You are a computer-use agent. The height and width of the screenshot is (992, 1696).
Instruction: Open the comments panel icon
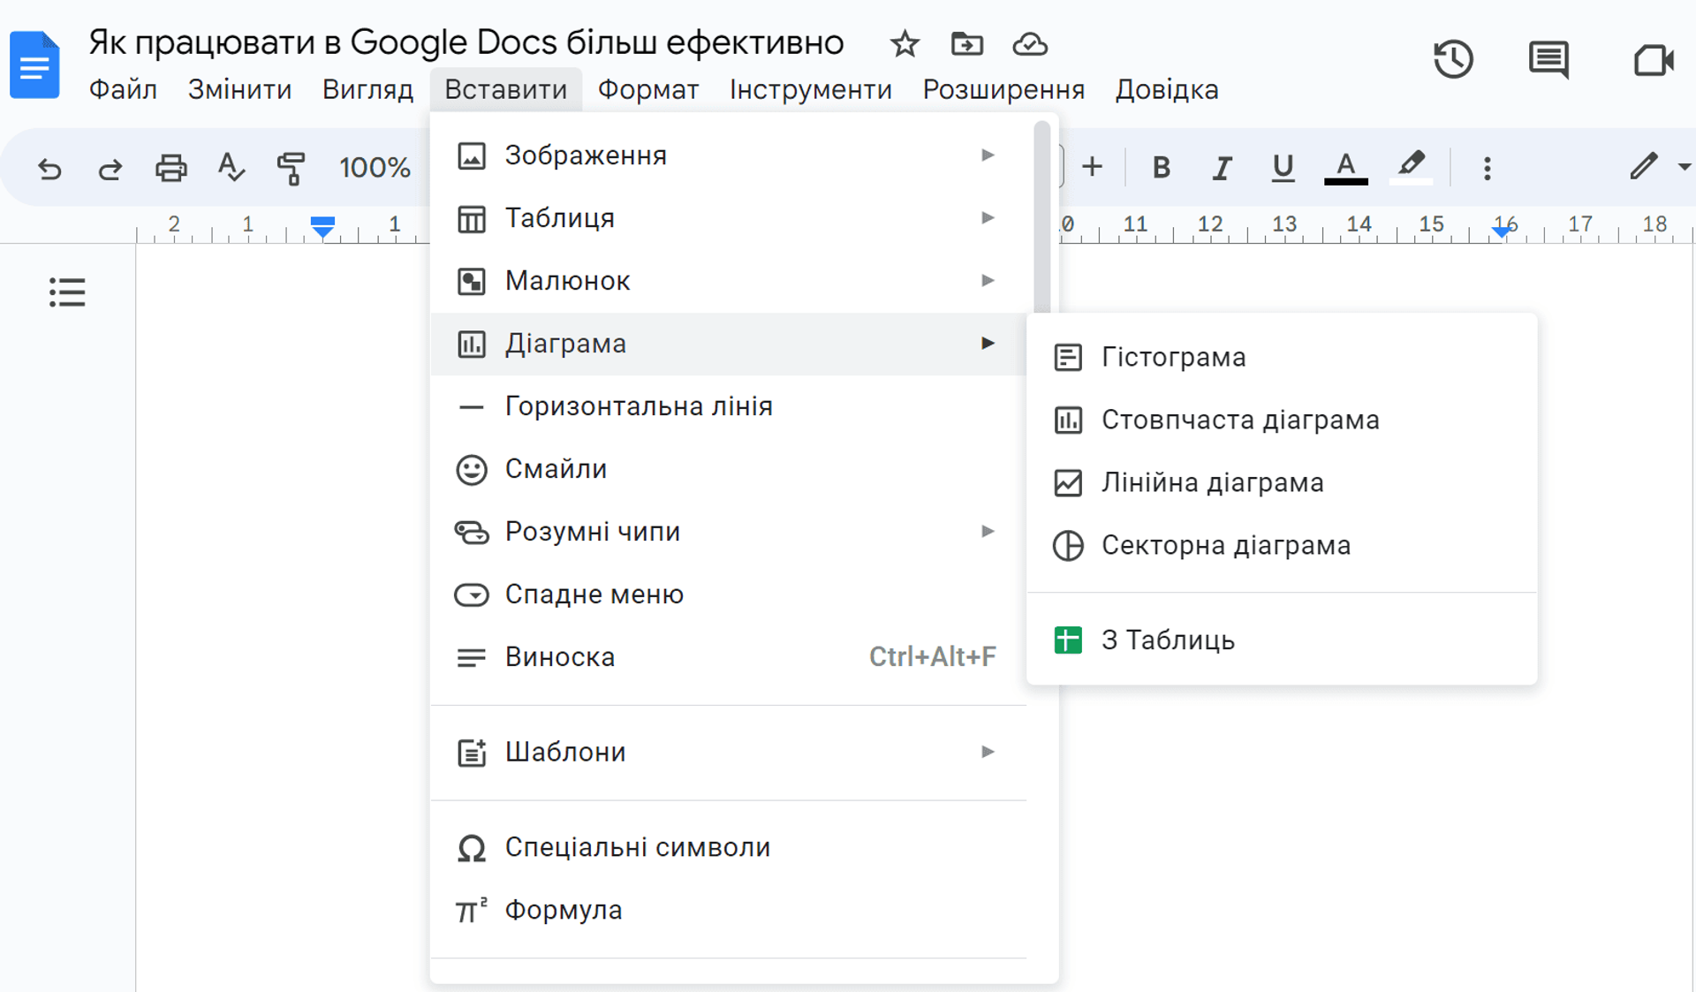[1548, 60]
